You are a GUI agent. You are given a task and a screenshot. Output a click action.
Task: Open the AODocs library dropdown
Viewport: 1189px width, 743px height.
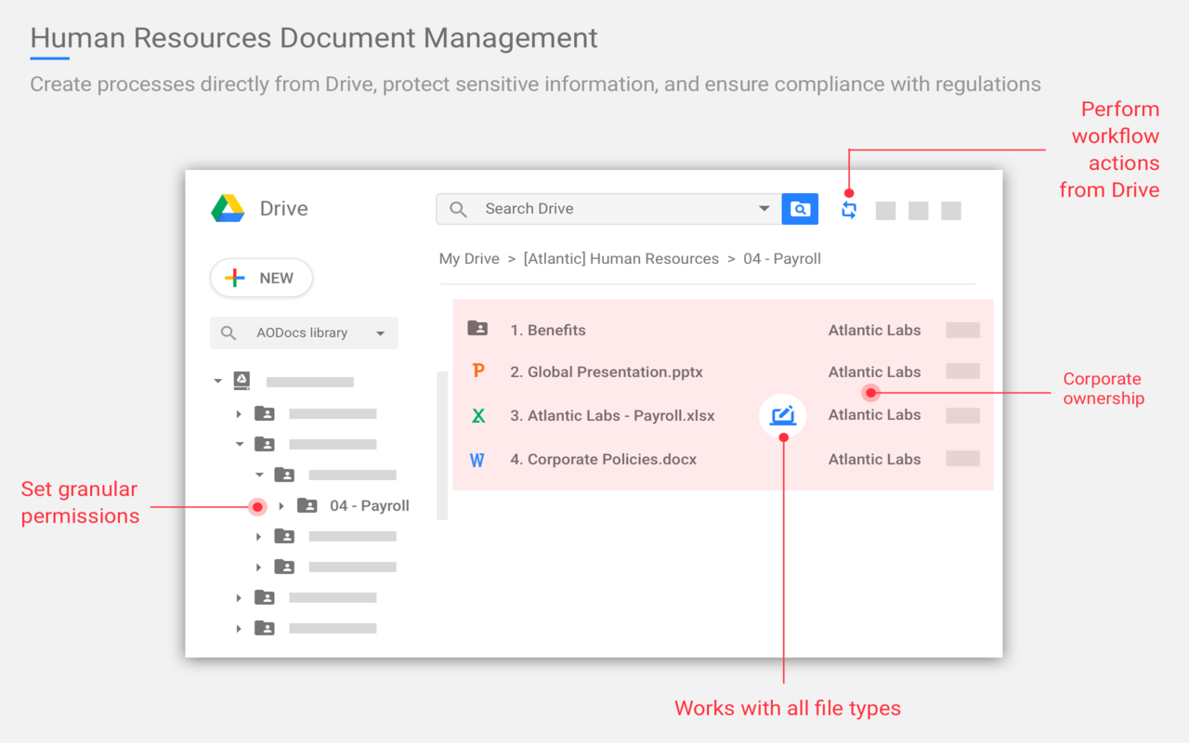tap(380, 333)
